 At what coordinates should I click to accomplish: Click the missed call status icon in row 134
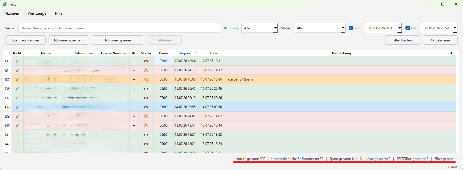(146, 70)
